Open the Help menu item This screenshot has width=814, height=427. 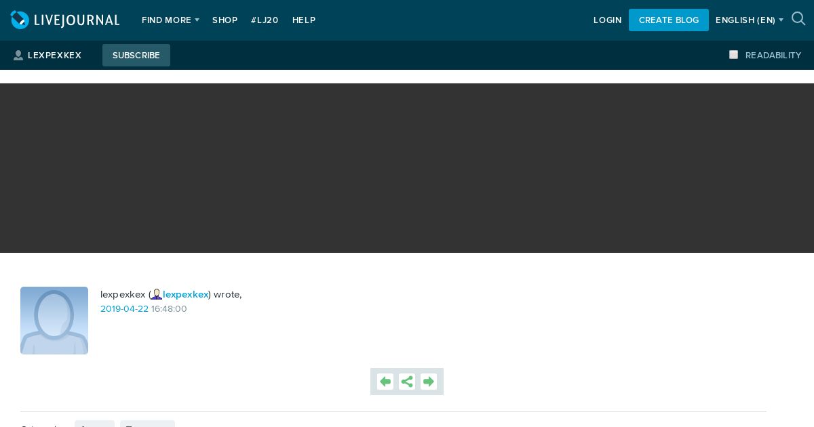click(304, 20)
